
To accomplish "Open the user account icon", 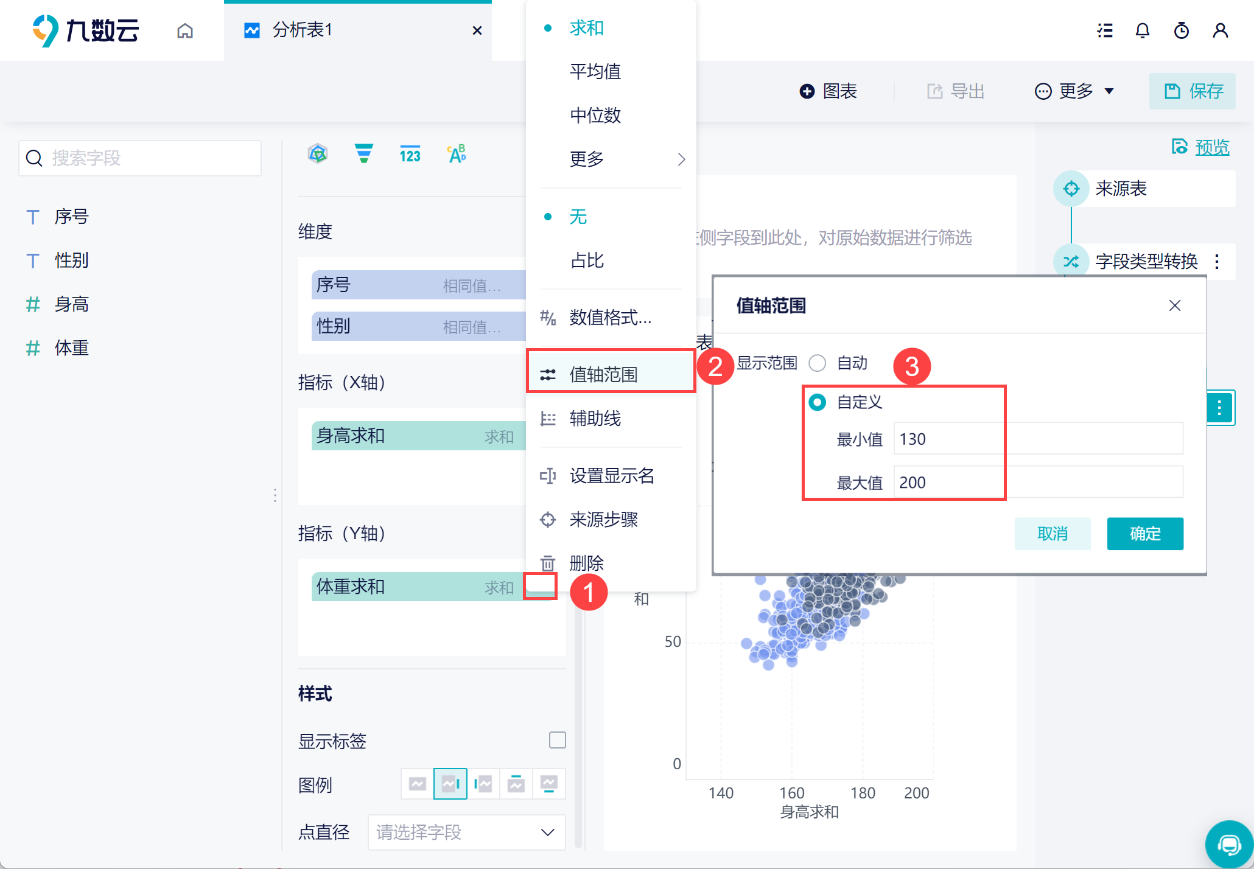I will 1220,30.
